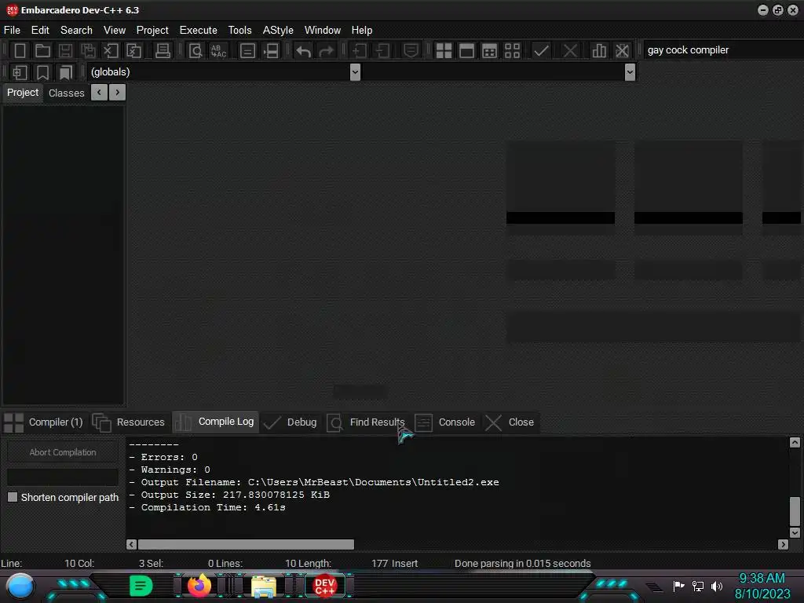The height and width of the screenshot is (603, 804).
Task: Click the Debug checkmark toolbar icon
Action: click(x=541, y=51)
